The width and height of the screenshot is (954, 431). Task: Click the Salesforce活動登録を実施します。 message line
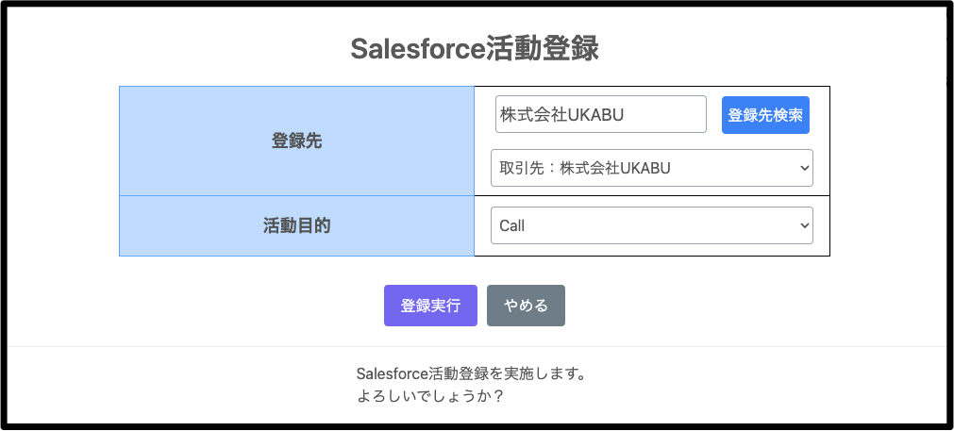point(473,374)
